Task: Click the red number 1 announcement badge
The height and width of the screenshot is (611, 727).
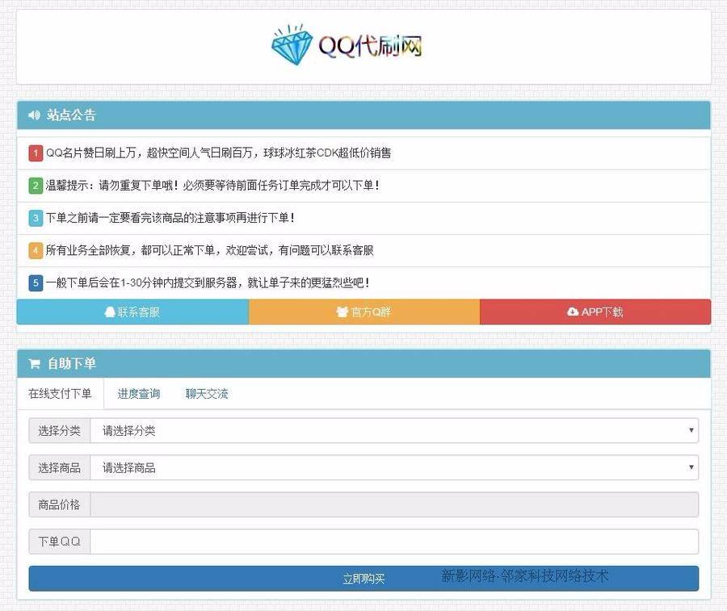Action: [34, 153]
